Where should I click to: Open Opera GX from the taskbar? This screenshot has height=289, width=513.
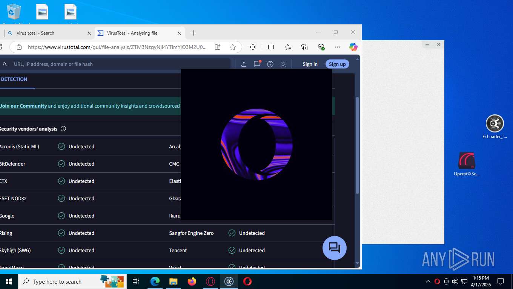pos(210,281)
